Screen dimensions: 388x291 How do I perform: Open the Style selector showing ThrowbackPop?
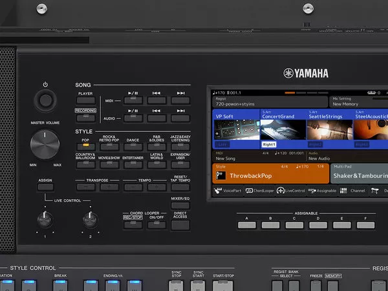click(269, 173)
